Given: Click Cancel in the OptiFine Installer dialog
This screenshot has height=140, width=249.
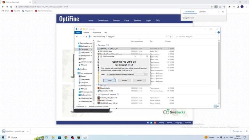Looking at the screenshot, I should point(139,80).
